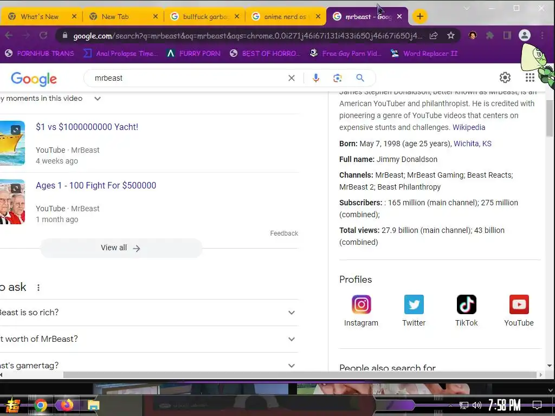
Task: Switch to the anime nerd search tab
Action: (284, 16)
